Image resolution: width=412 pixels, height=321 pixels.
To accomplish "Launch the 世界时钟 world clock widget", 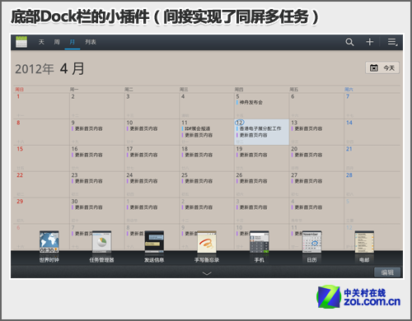I will [49, 246].
